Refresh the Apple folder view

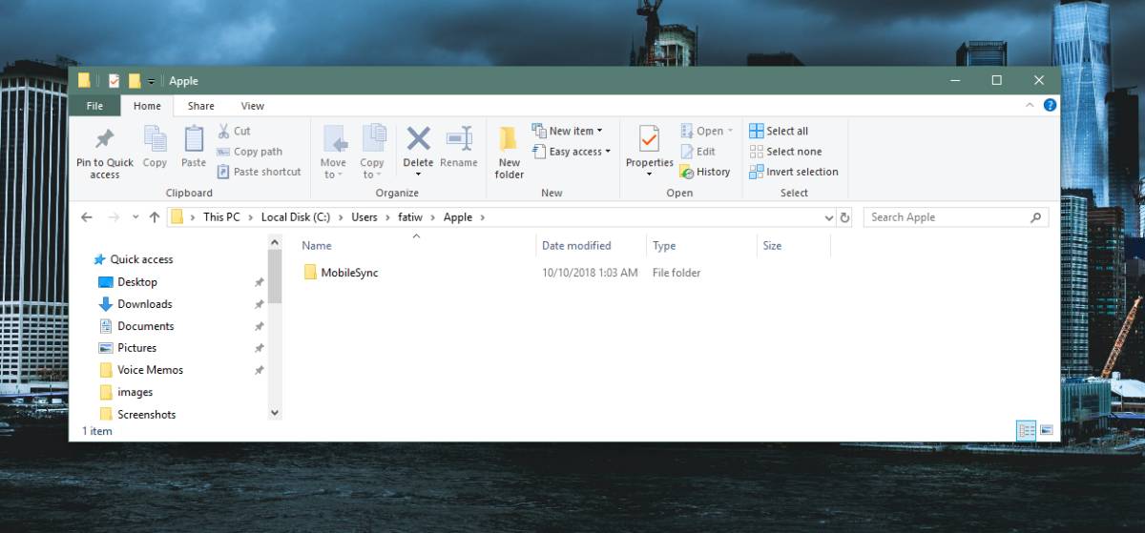pos(844,217)
